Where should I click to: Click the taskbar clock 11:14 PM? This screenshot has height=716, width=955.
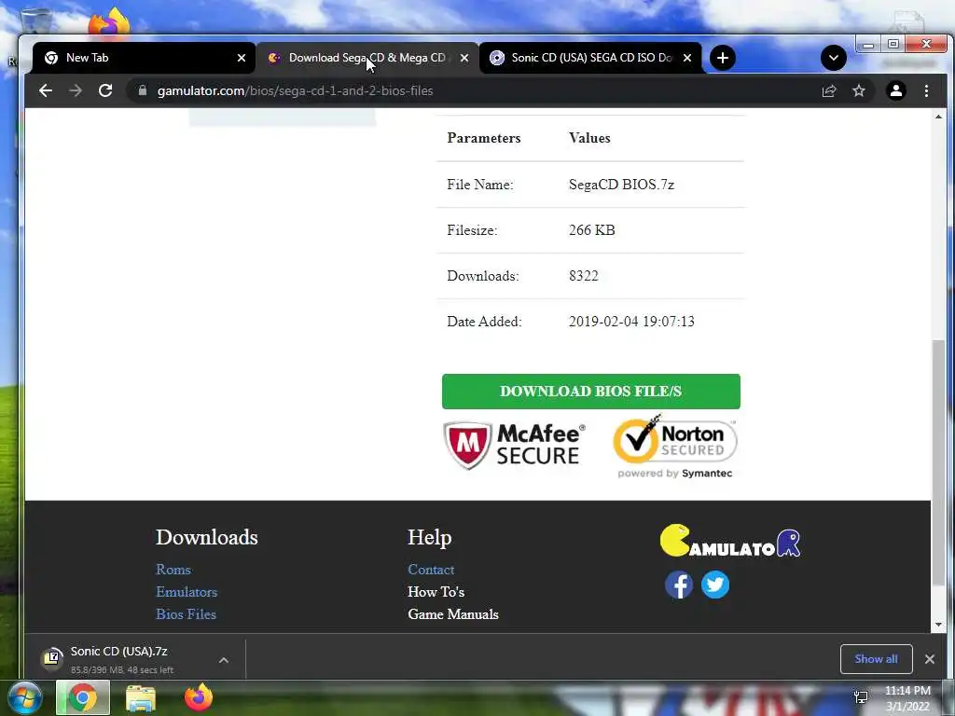point(907,698)
